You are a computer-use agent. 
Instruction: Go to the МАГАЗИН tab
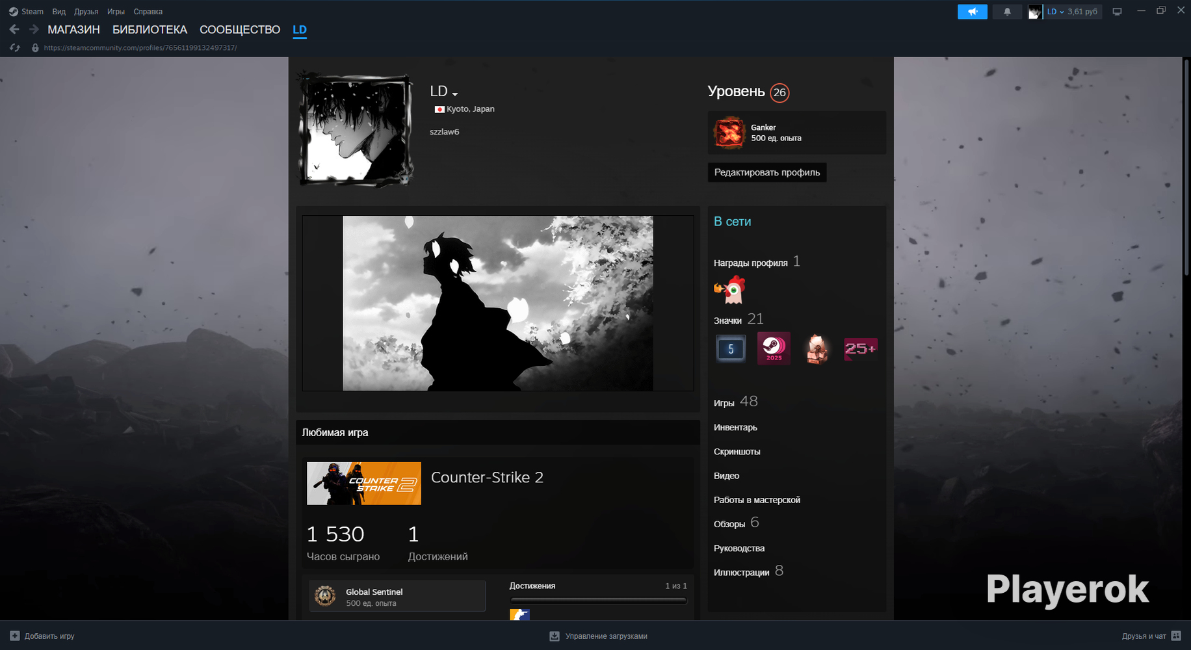[74, 30]
